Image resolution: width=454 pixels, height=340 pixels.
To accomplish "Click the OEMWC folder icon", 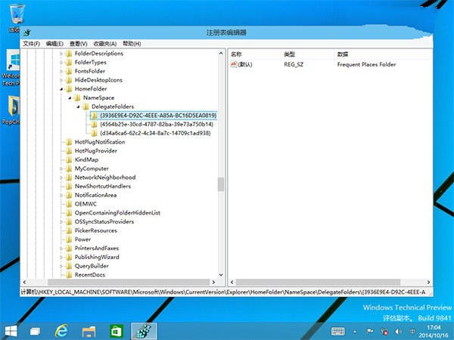I will 69,204.
